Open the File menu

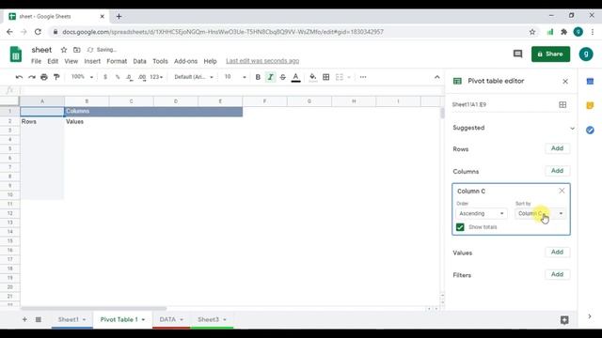point(36,61)
